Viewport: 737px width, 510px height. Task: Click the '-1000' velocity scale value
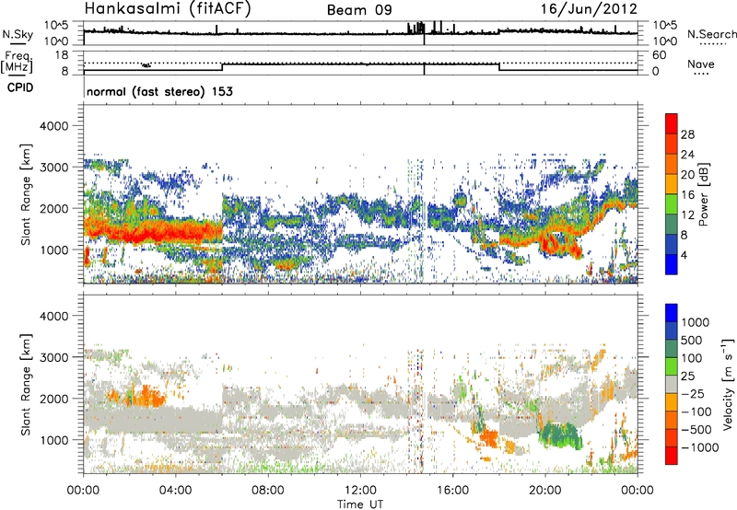[x=699, y=447]
